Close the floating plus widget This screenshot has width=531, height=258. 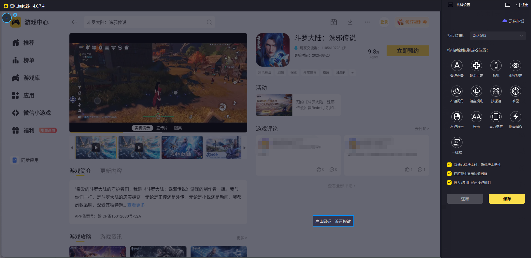pos(15,14)
